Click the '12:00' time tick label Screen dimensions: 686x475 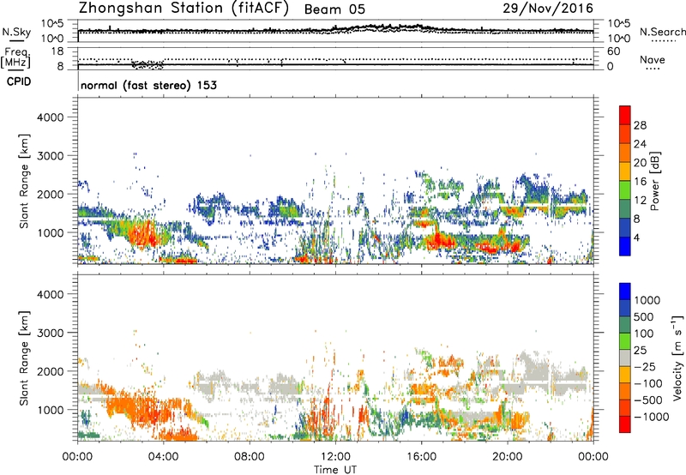[x=335, y=457]
